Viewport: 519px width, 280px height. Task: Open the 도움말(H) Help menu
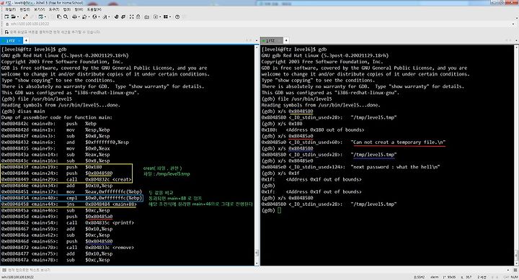(94, 9)
